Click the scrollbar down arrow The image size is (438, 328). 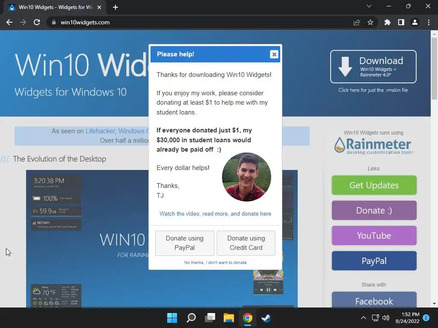tap(434, 304)
